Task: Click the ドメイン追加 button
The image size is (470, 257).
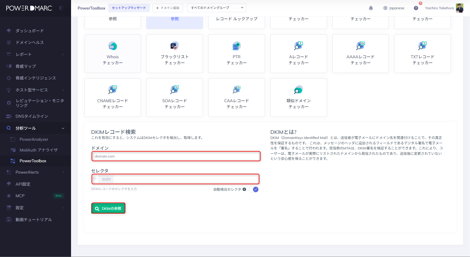Action: click(168, 8)
